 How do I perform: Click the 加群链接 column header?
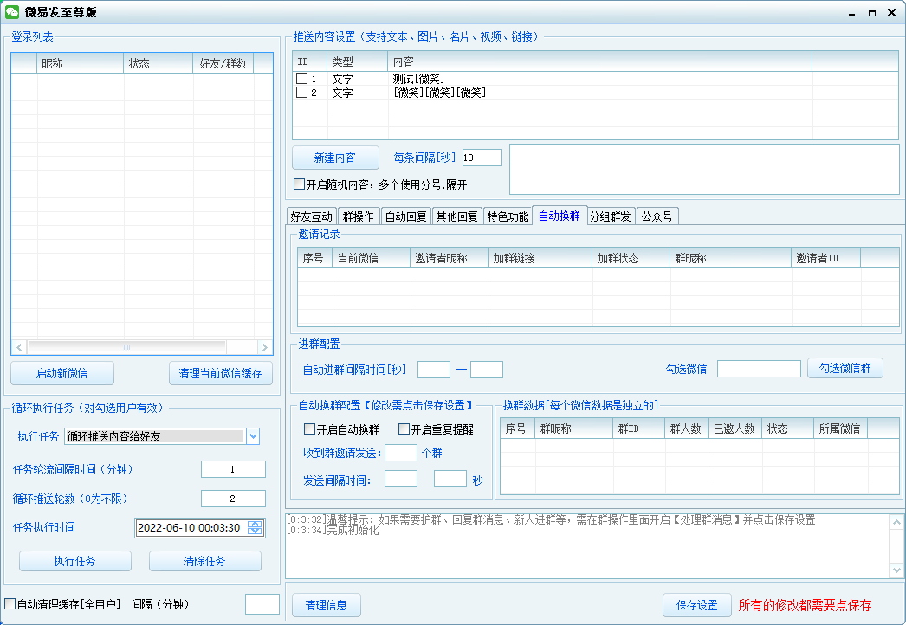pos(540,258)
